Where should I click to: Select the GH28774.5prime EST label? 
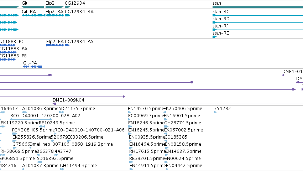tap(183, 123)
